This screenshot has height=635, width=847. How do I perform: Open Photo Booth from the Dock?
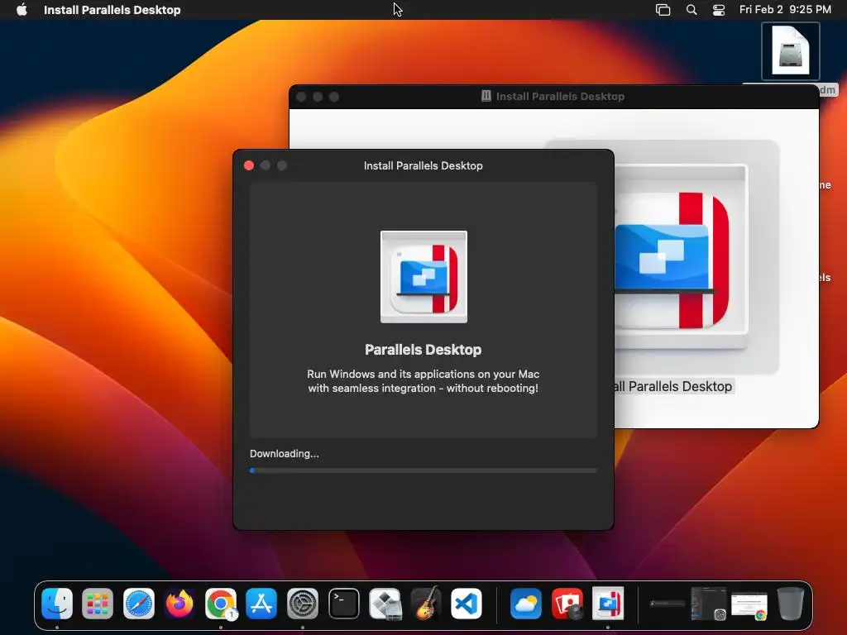pos(567,603)
